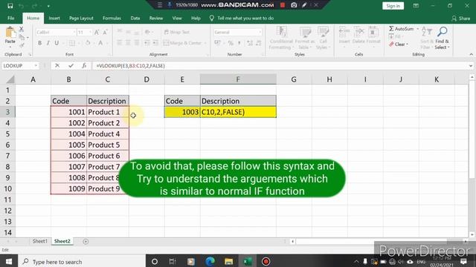This screenshot has width=476, height=267.
Task: Cancel the formula entry with X
Action: coord(57,66)
